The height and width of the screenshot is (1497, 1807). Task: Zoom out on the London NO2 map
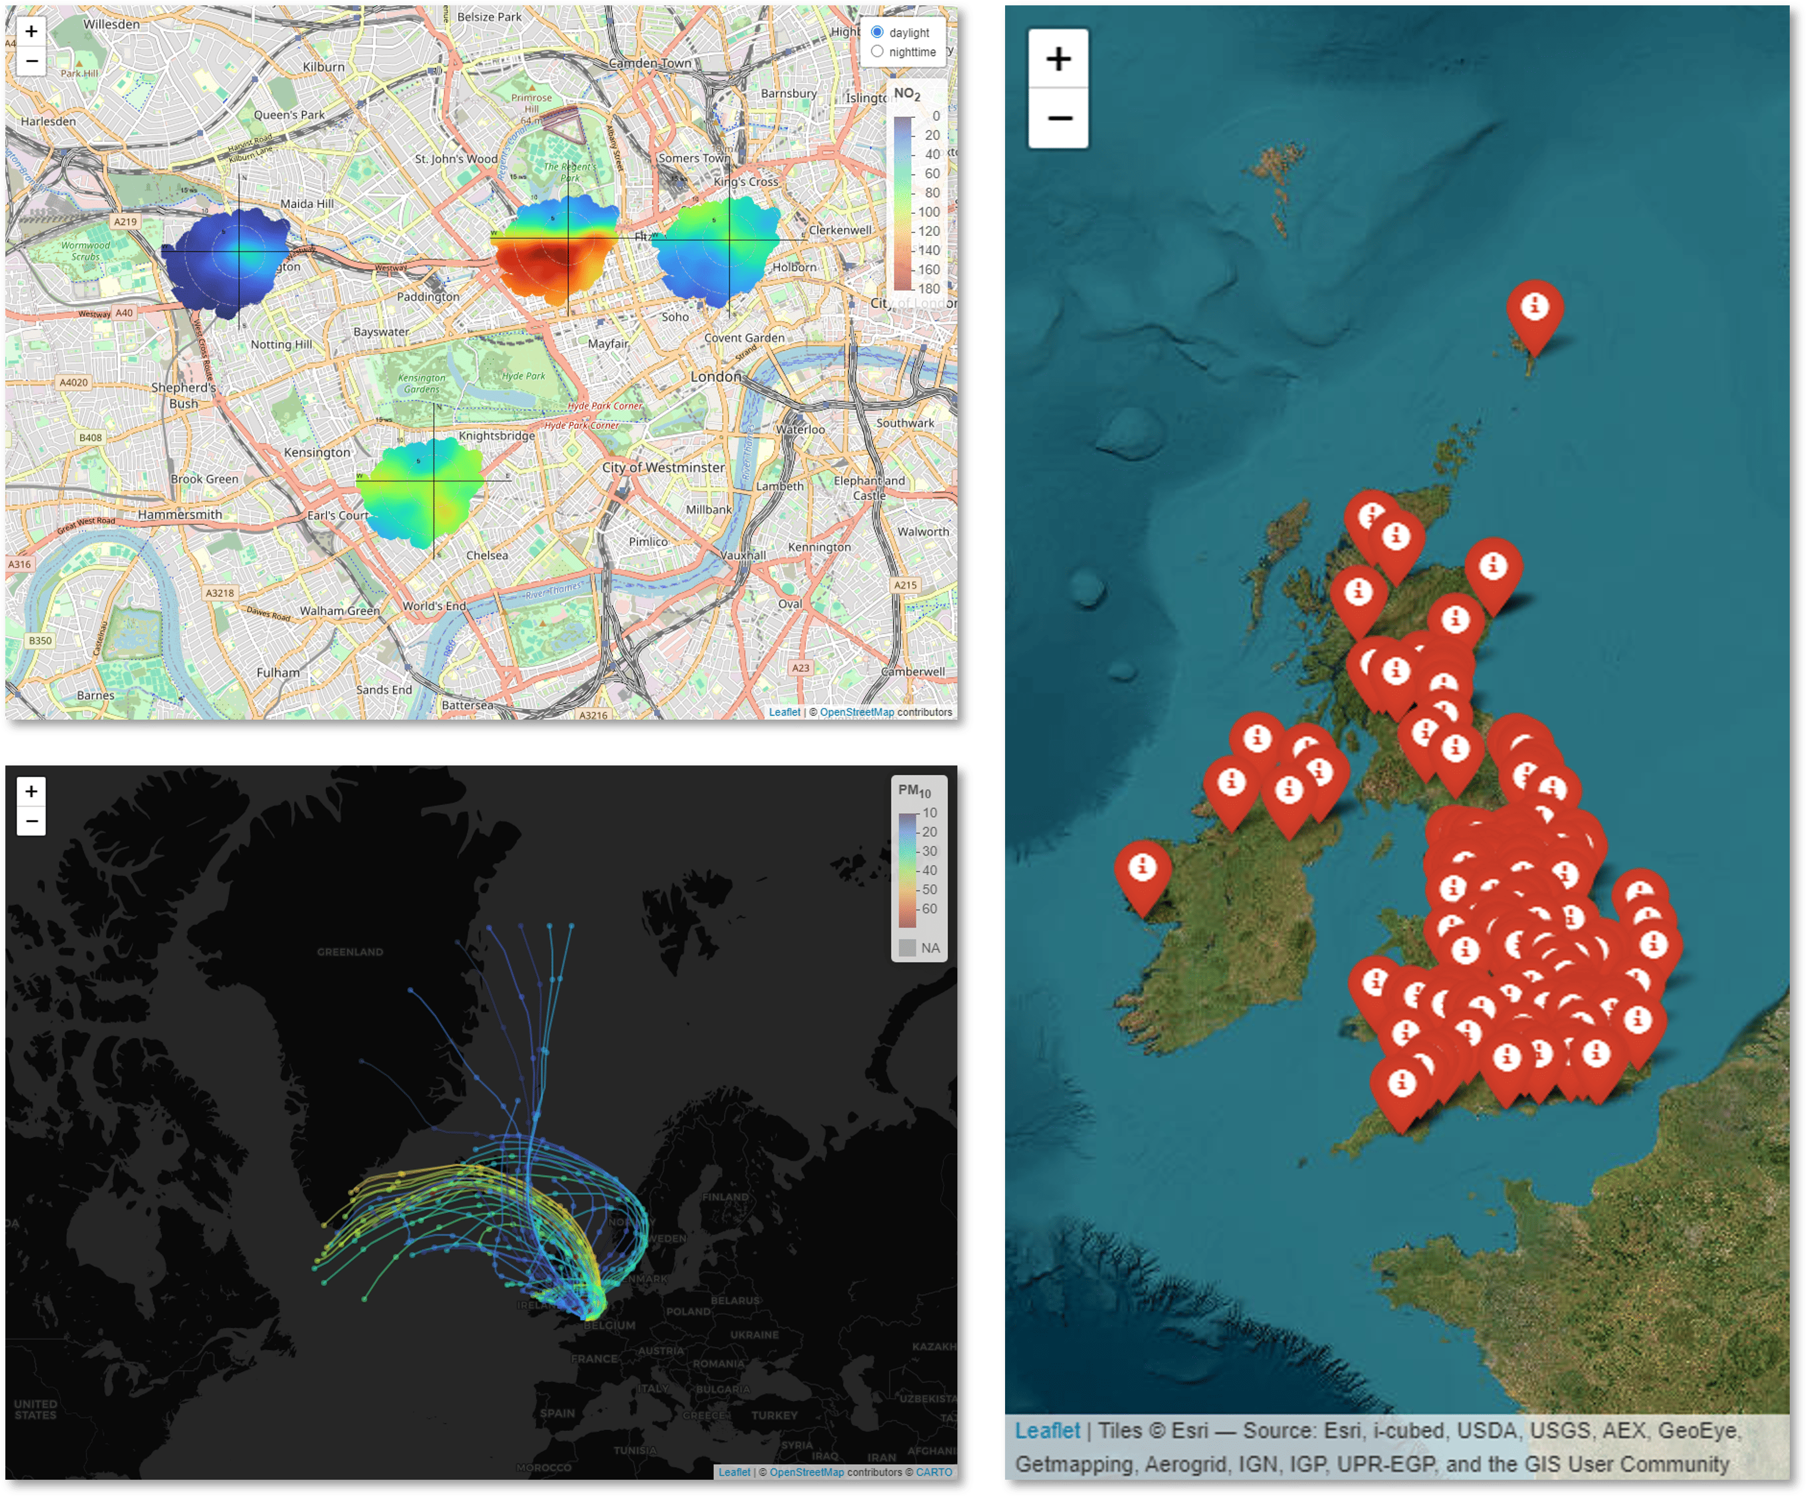click(31, 61)
